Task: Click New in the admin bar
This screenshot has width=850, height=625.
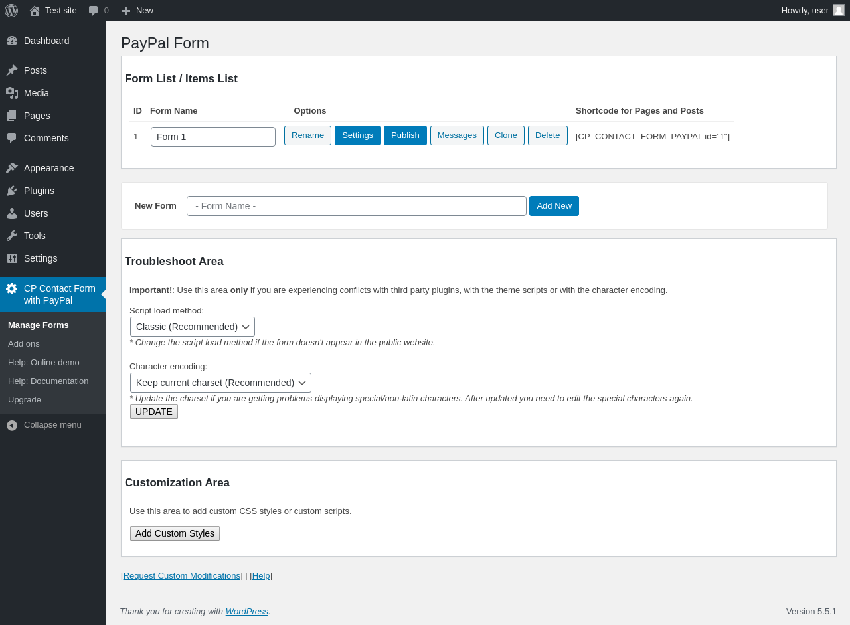Action: [145, 11]
